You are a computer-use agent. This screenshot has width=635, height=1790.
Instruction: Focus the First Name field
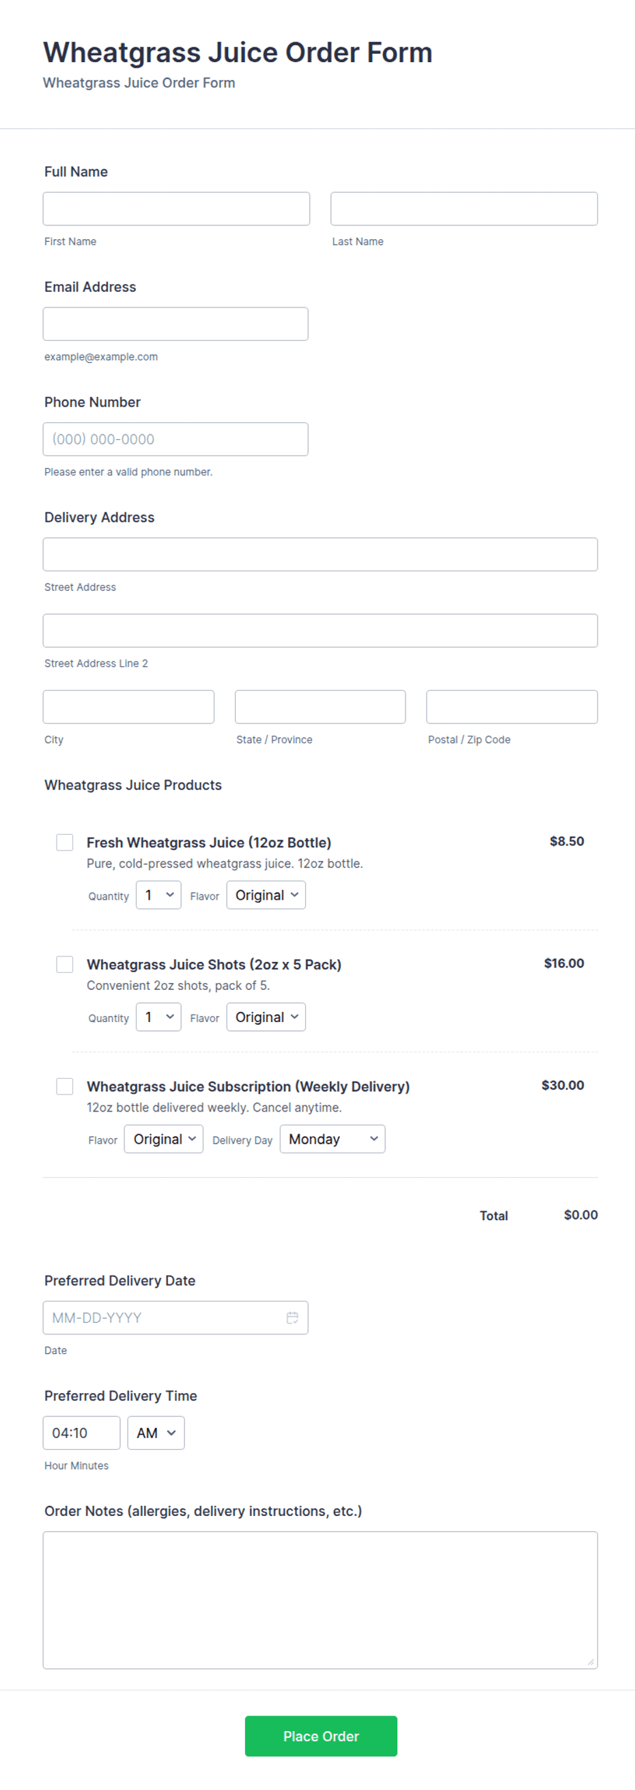(176, 208)
